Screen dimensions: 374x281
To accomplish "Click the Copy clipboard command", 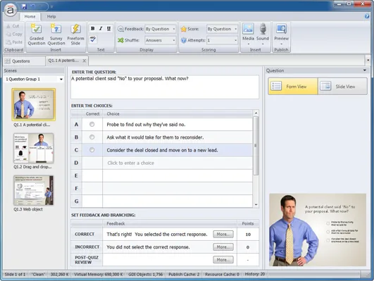I will pos(14,34).
